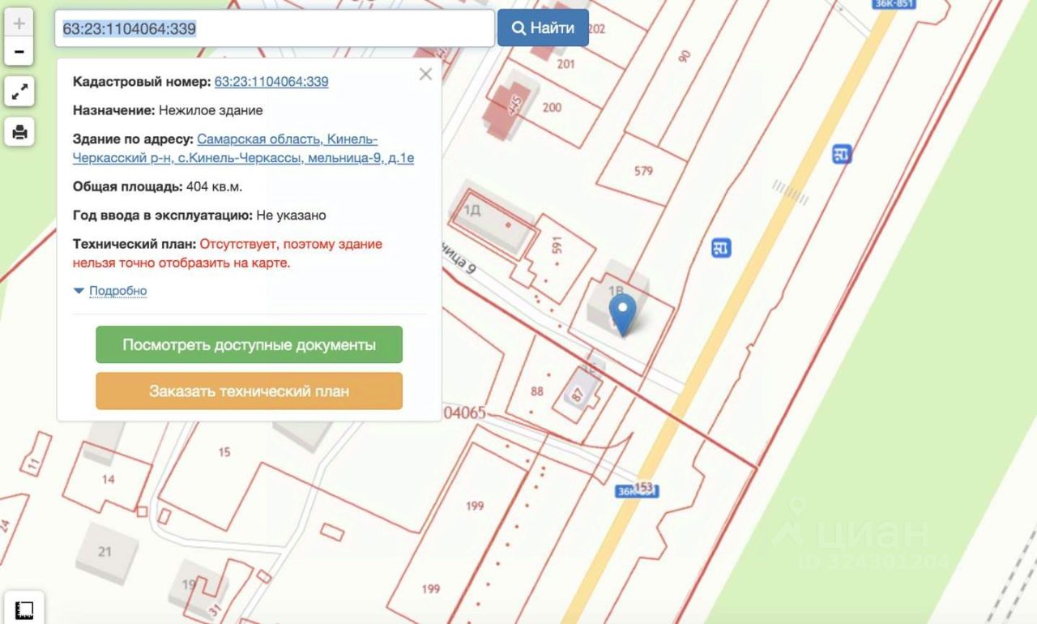Click Посмотреть доступные документы button
The height and width of the screenshot is (624, 1037).
point(249,344)
